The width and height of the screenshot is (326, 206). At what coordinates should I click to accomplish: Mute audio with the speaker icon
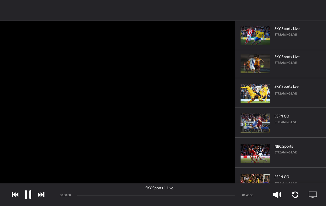(x=277, y=195)
